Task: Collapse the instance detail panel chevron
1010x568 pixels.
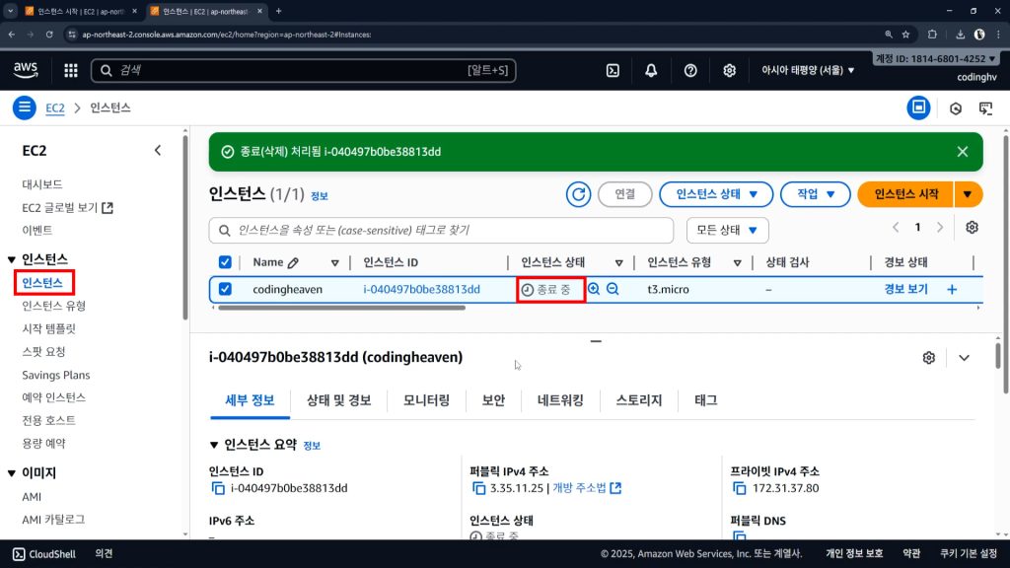Action: click(x=964, y=358)
